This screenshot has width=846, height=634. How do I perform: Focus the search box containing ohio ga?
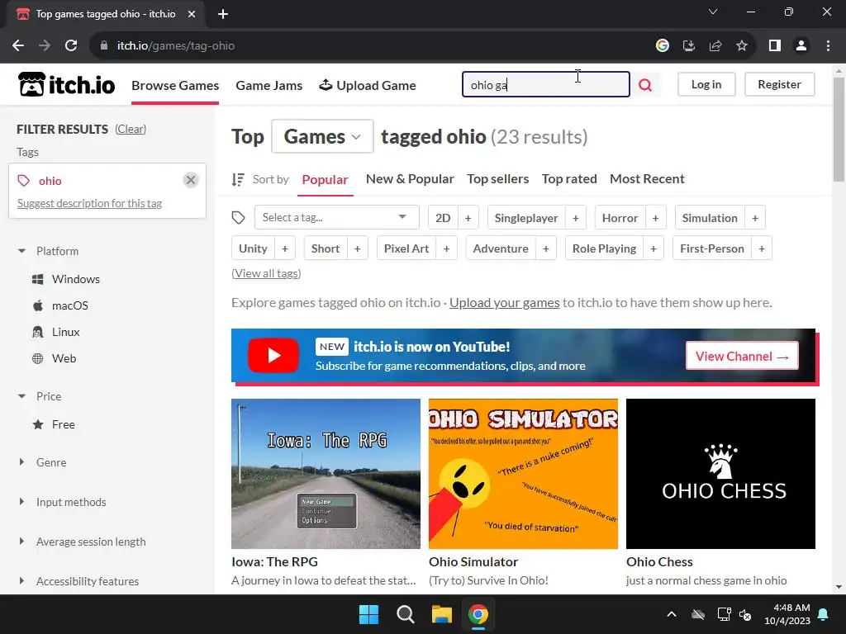(546, 85)
